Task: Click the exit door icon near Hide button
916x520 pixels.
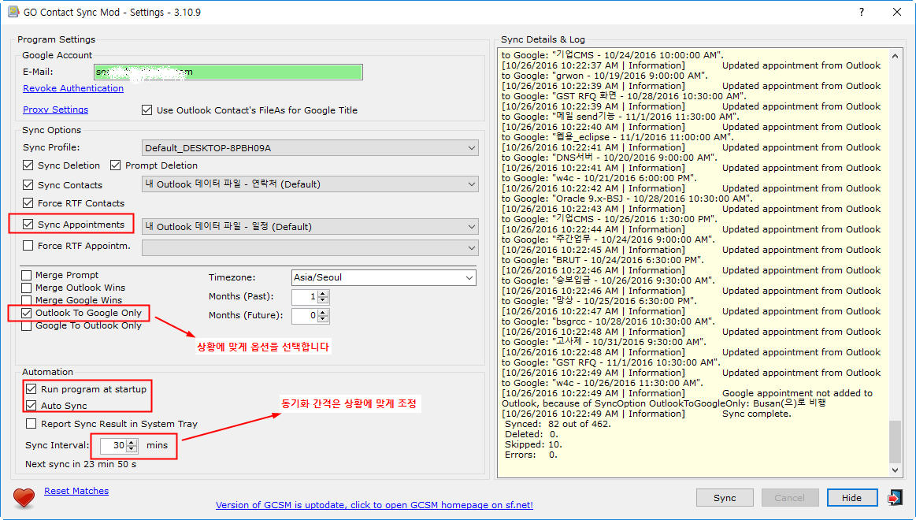Action: coord(896,497)
